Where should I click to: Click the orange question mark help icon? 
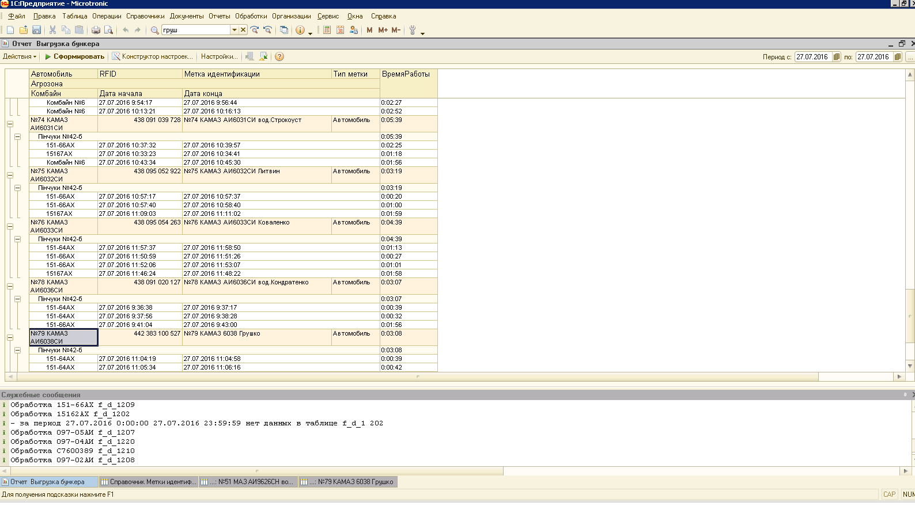pyautogui.click(x=279, y=56)
